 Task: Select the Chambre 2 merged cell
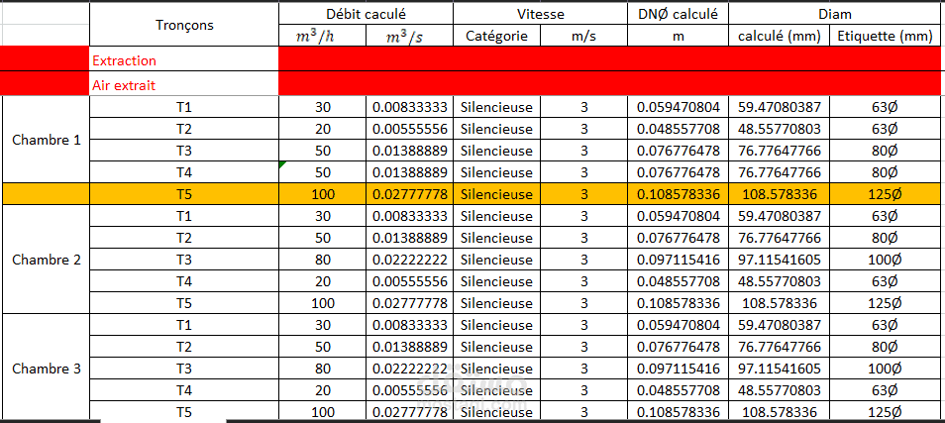pos(47,260)
